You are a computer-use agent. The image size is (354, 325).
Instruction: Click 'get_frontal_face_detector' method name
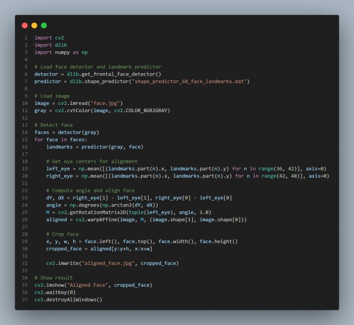click(119, 74)
